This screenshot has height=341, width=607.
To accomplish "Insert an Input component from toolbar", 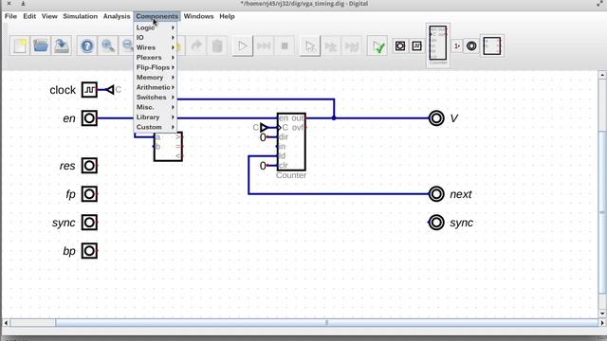I will click(x=400, y=46).
